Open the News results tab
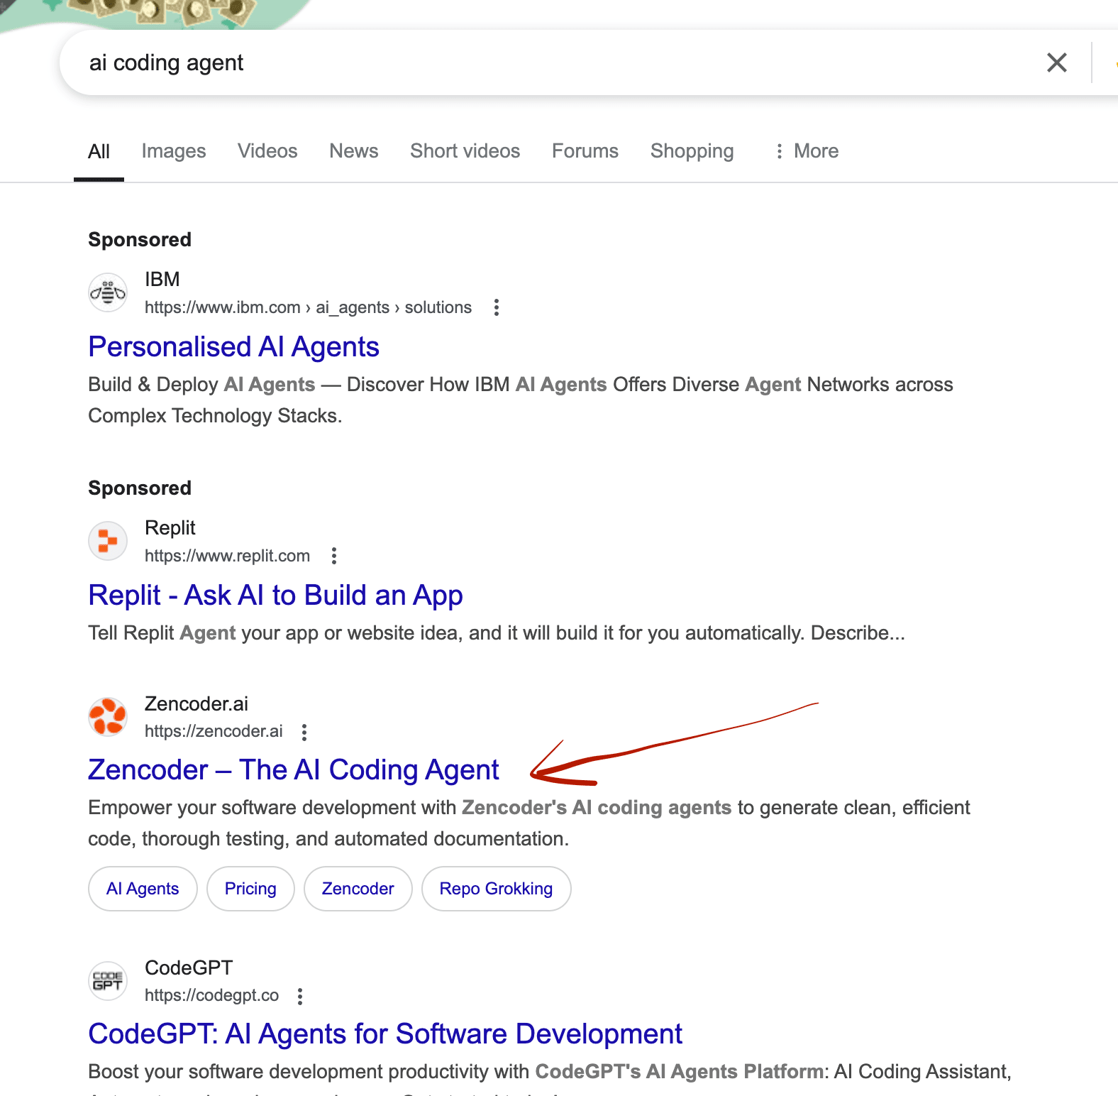 pyautogui.click(x=353, y=151)
